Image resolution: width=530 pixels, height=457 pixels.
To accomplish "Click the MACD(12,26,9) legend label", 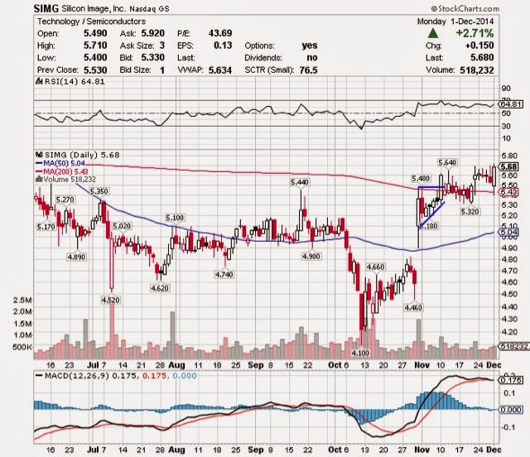I will coord(77,376).
